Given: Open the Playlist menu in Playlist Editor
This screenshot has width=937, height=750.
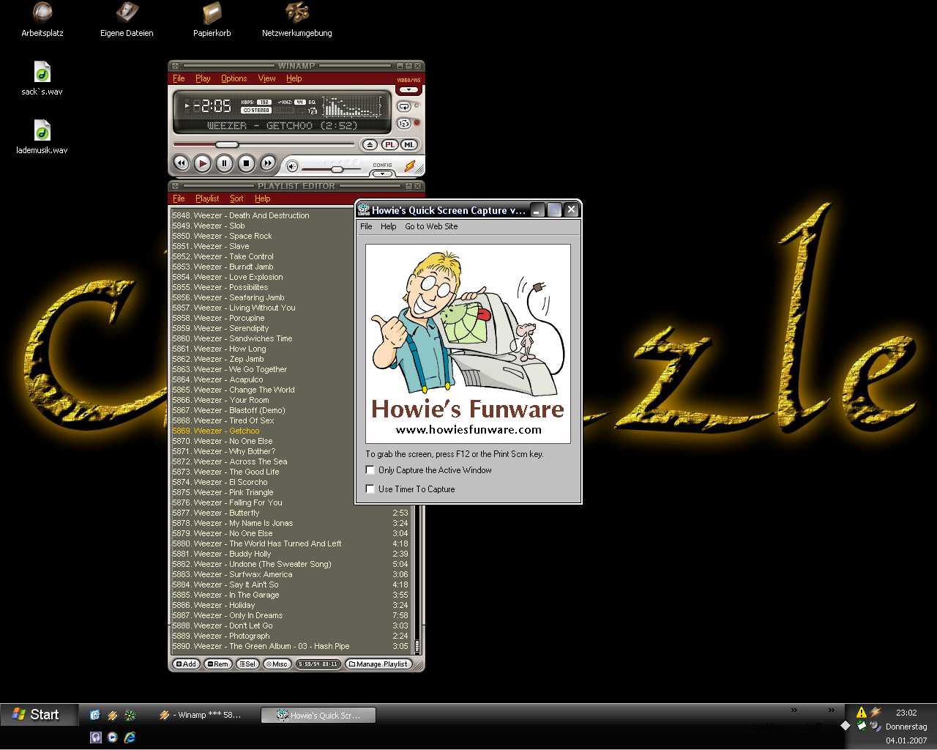Looking at the screenshot, I should pos(207,198).
